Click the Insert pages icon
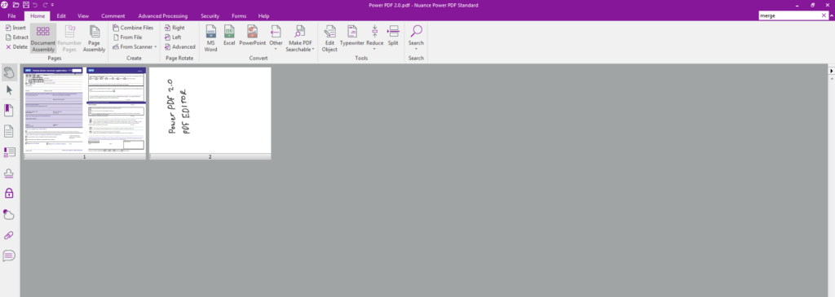 [x=8, y=28]
